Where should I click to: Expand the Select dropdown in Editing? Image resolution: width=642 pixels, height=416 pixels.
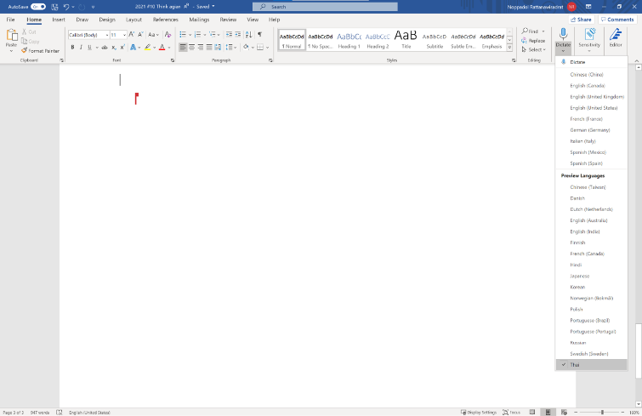click(x=534, y=49)
